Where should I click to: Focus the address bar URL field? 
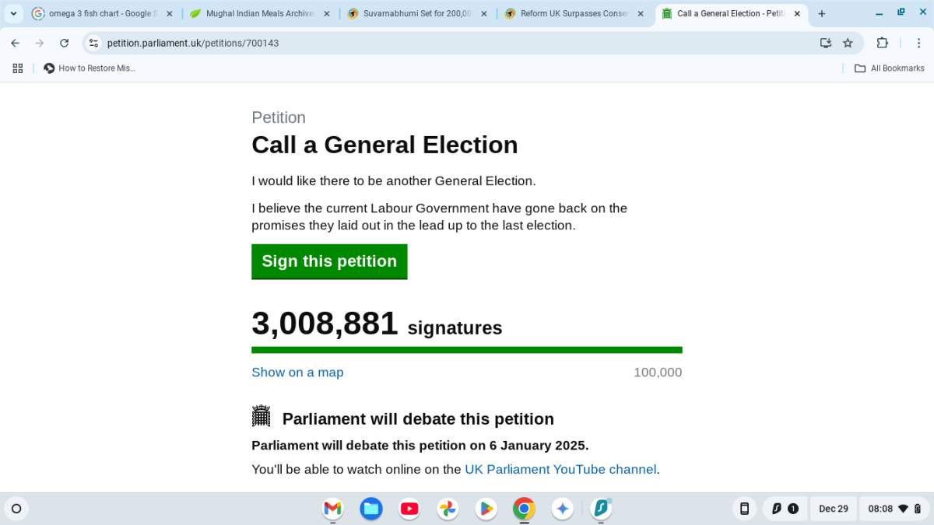coord(459,43)
